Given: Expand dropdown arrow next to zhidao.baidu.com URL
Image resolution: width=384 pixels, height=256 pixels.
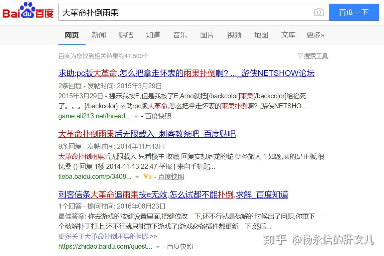Looking at the screenshot, I should (x=158, y=247).
